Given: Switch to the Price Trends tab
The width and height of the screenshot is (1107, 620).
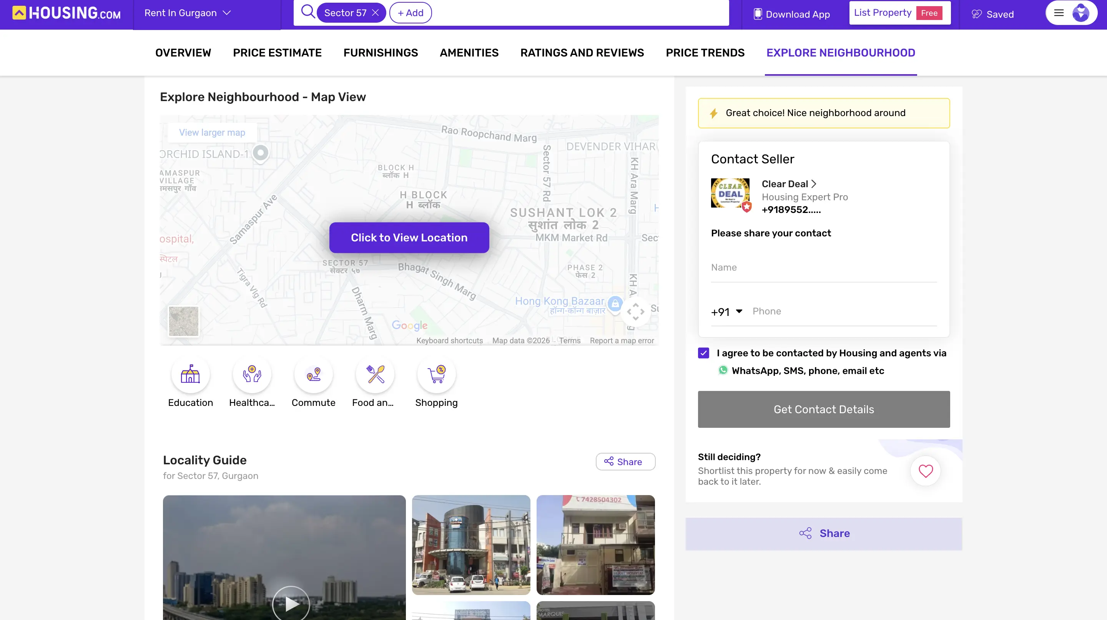Looking at the screenshot, I should [x=705, y=53].
